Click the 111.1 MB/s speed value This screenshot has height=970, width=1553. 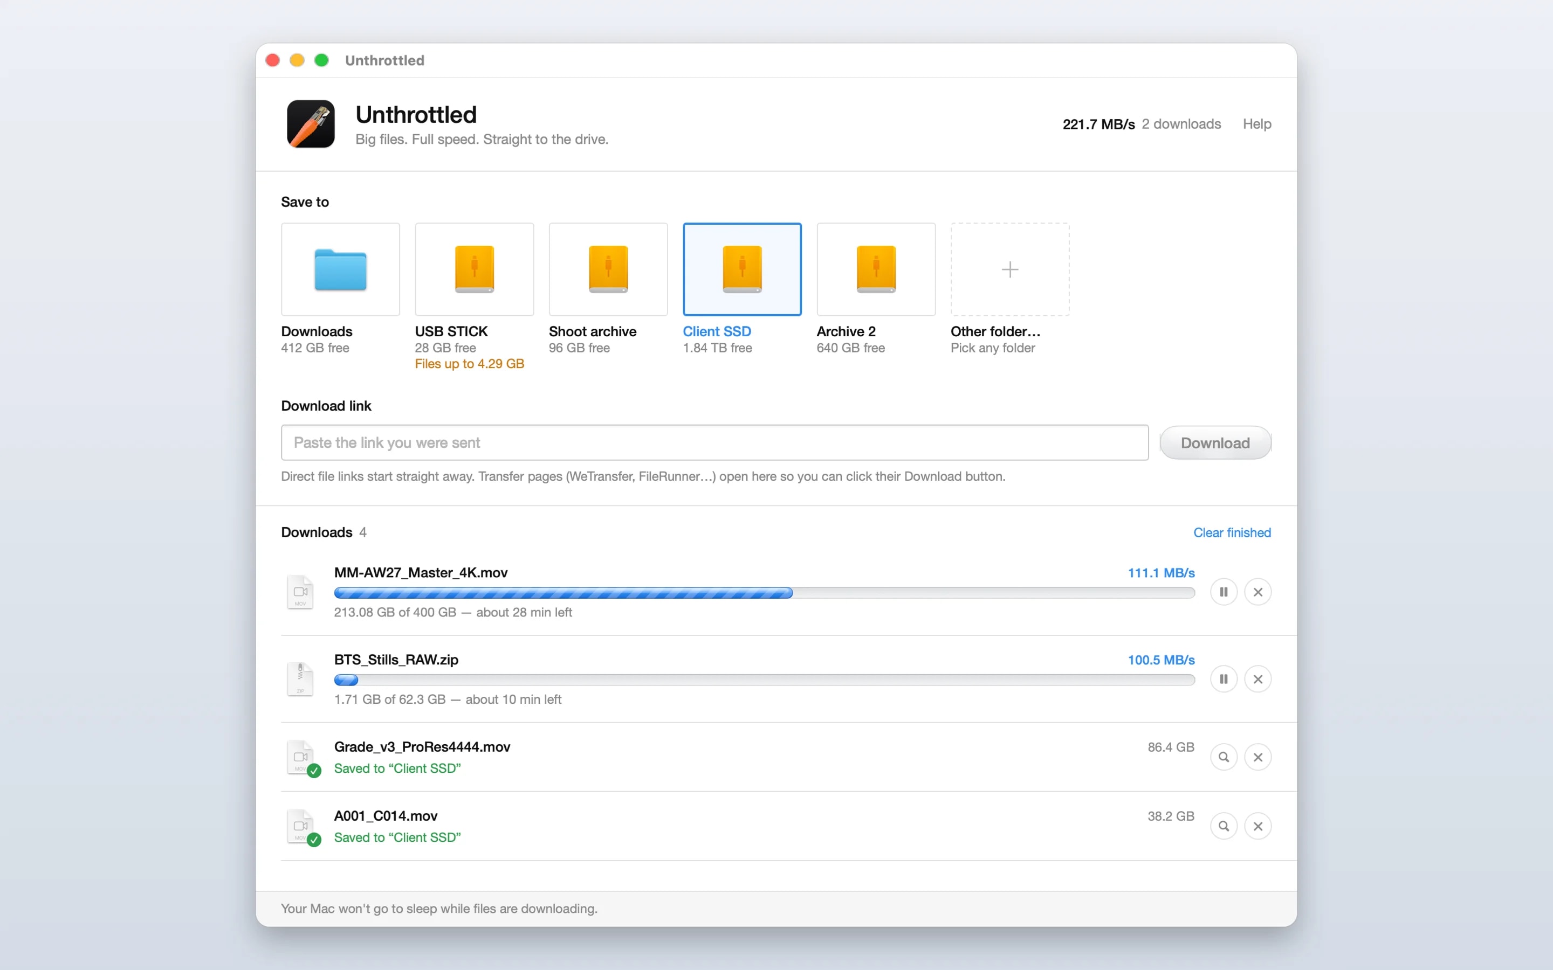tap(1161, 573)
